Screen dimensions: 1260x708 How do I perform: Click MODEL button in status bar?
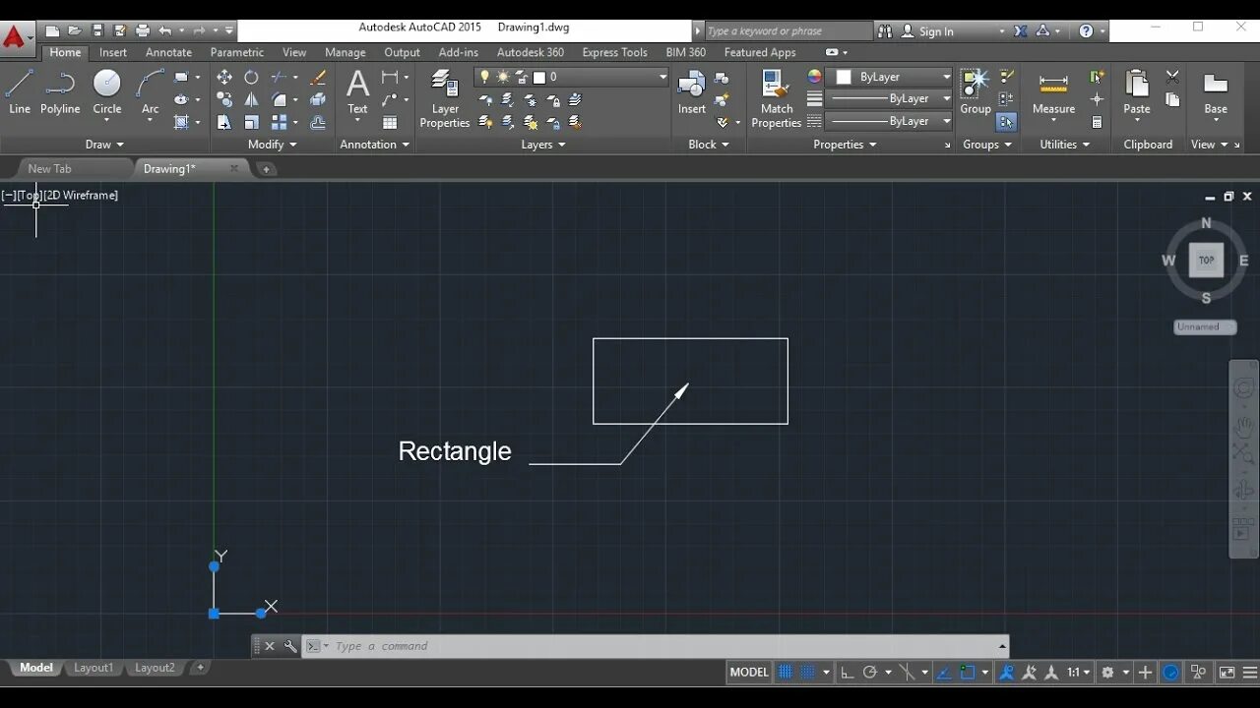(749, 673)
